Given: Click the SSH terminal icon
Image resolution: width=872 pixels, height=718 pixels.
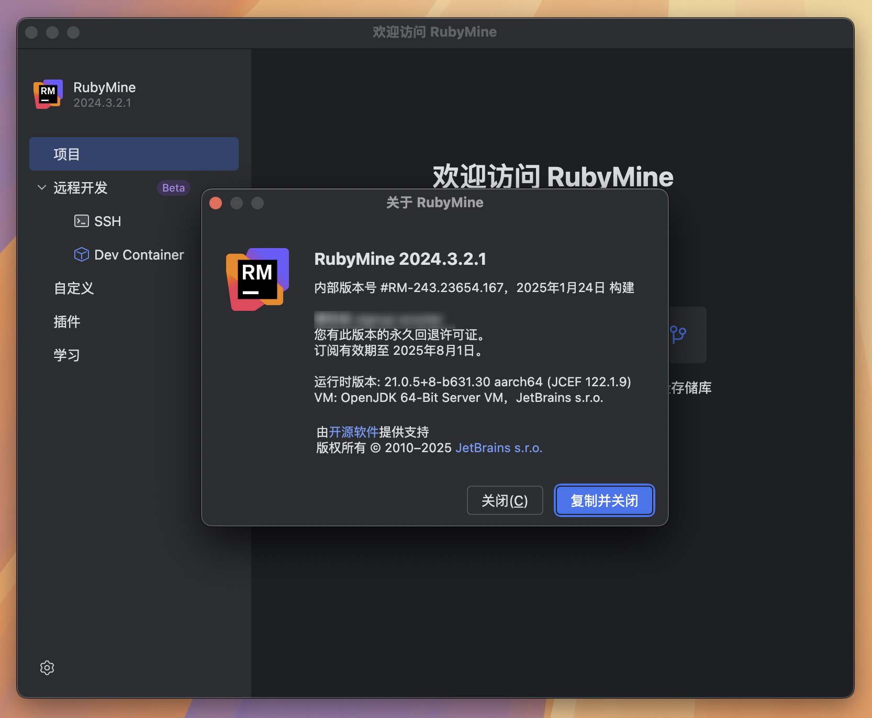Looking at the screenshot, I should [81, 221].
